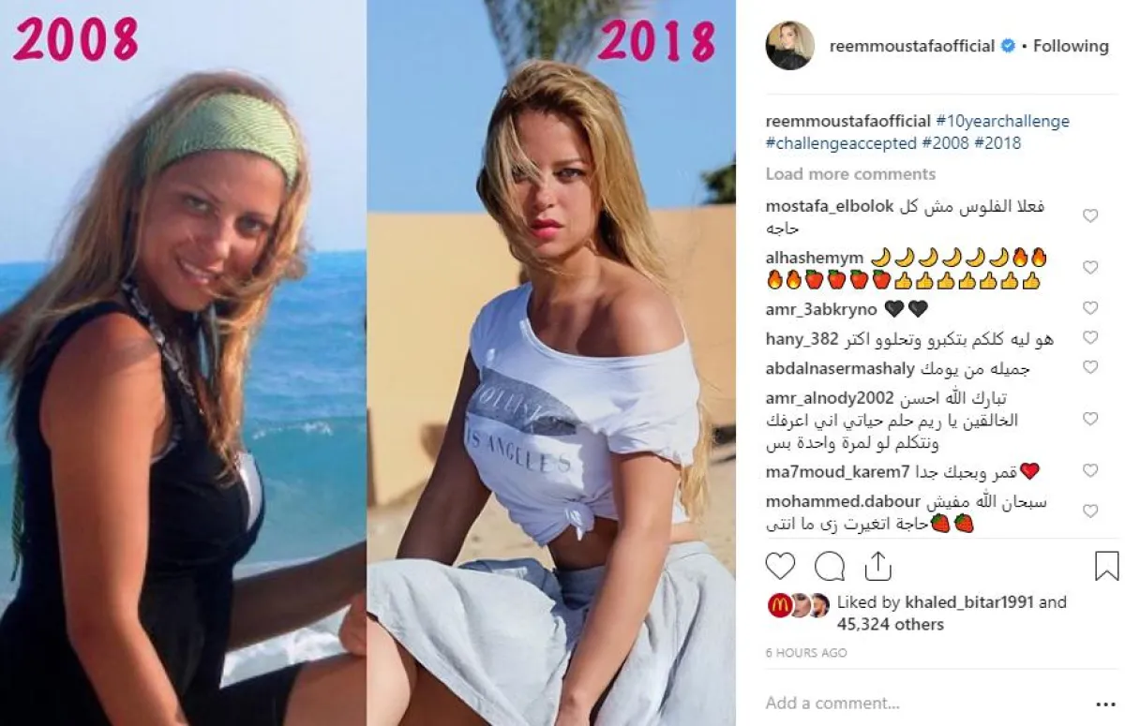The height and width of the screenshot is (726, 1125).
Task: Click the blue verified badge
Action: click(x=1008, y=46)
